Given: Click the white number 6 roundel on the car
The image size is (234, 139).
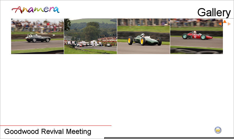Looking at the screenshot, I should pos(30,36).
